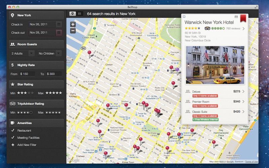
Task: Select the New York location header
Action: pyautogui.click(x=36, y=15)
